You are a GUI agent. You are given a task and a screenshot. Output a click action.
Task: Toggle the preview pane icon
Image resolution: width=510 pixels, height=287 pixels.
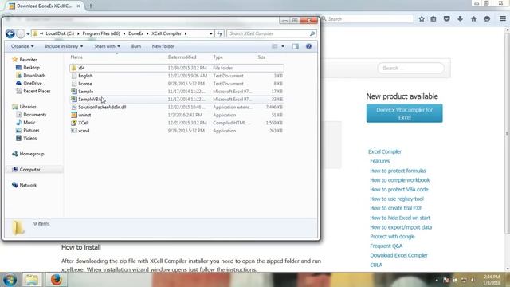point(296,46)
